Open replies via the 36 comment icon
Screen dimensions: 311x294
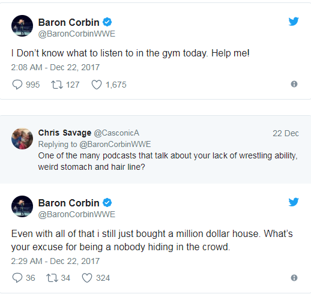tap(17, 278)
